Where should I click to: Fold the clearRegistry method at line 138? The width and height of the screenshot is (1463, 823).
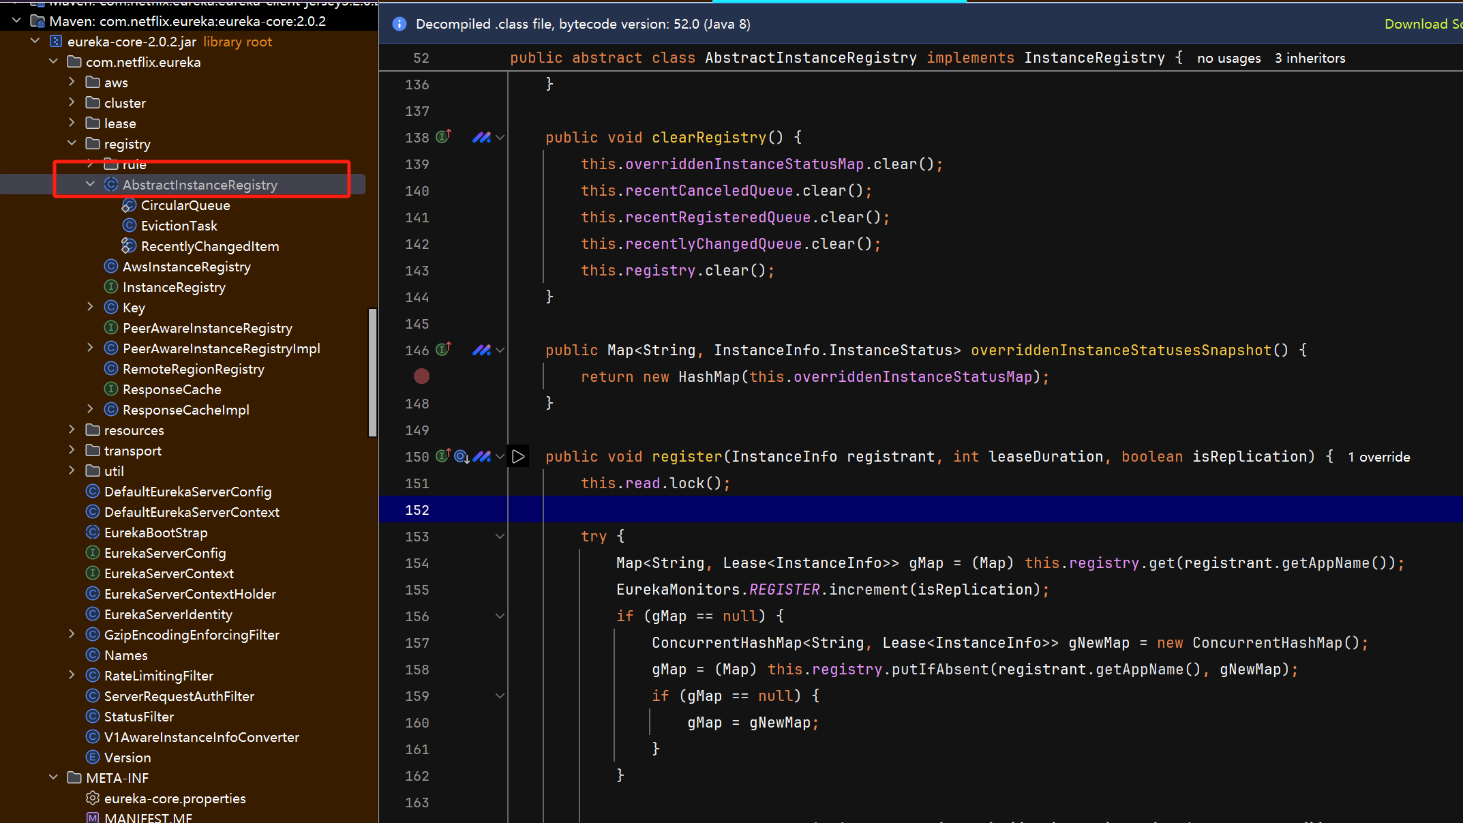[500, 137]
